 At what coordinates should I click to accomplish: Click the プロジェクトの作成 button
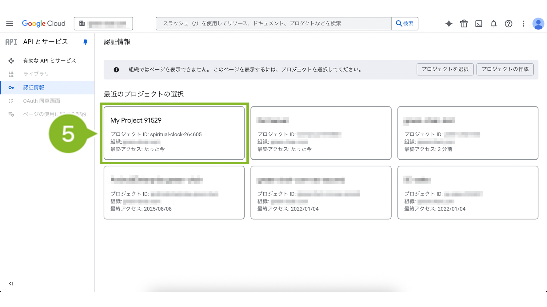tap(505, 69)
